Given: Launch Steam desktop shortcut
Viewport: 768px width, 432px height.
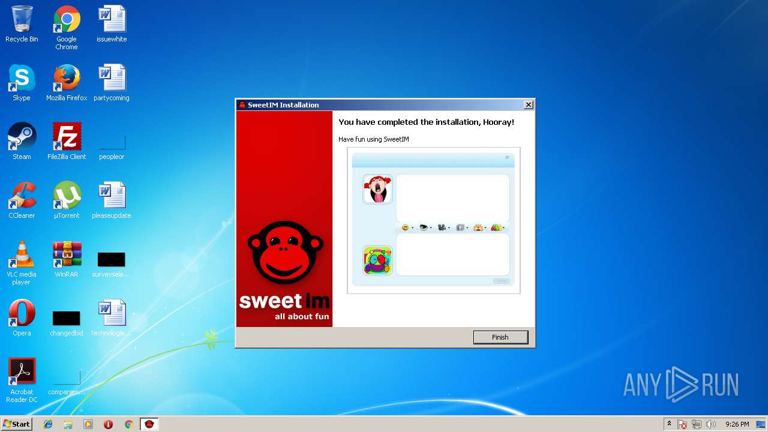Looking at the screenshot, I should coord(22,142).
